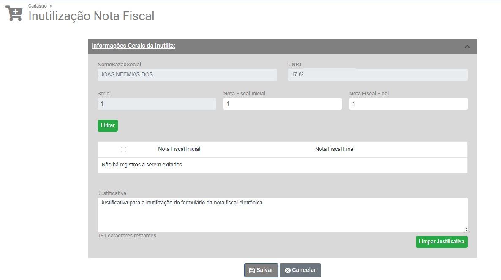Click the floppy disk icon on Salvar
Image resolution: width=501 pixels, height=280 pixels.
coord(252,270)
